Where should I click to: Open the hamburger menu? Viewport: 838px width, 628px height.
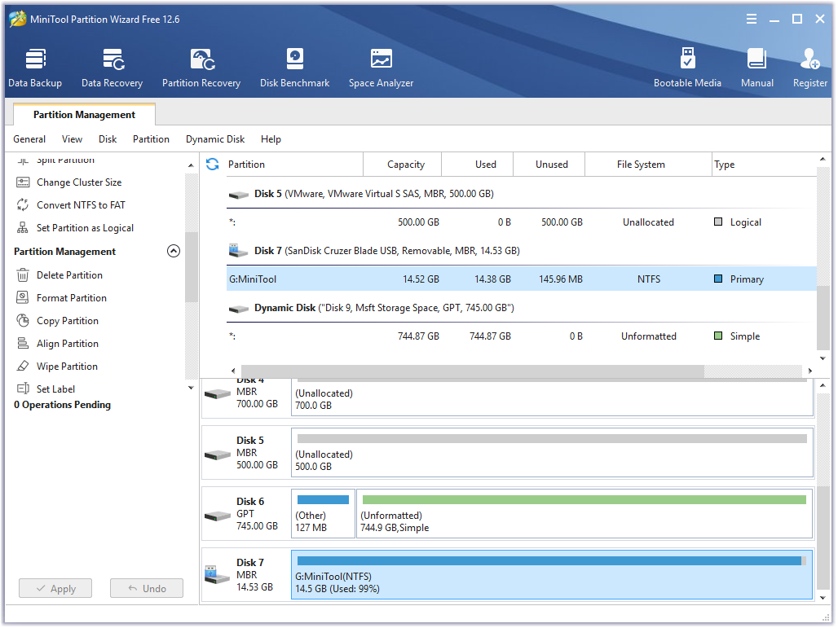coord(751,18)
